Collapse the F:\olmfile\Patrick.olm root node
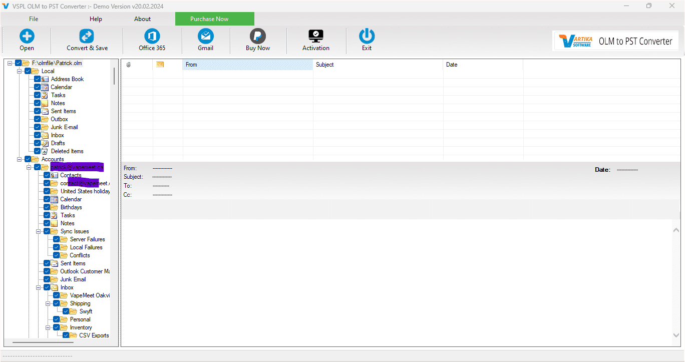This screenshot has height=362, width=685. point(10,63)
